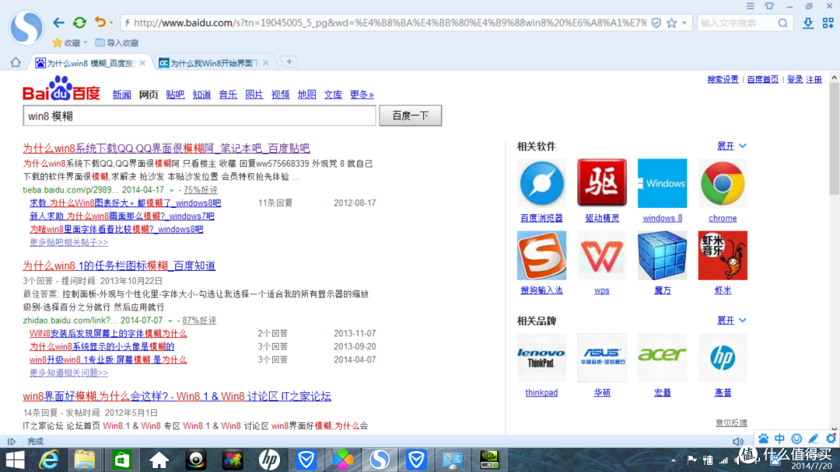
Task: Open dropdown arrow next to bookmark star
Action: pos(684,23)
